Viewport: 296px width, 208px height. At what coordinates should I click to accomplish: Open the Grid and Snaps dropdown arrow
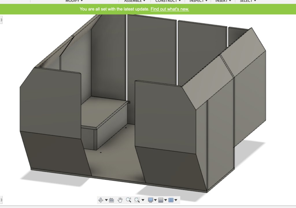166,200
